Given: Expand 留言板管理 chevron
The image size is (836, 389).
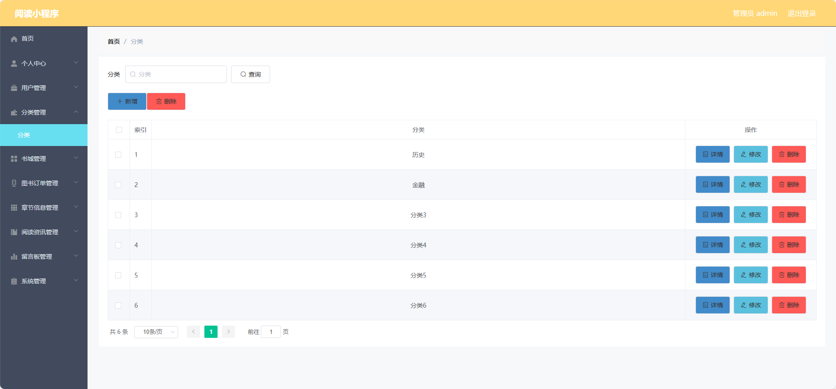Looking at the screenshot, I should (x=76, y=256).
